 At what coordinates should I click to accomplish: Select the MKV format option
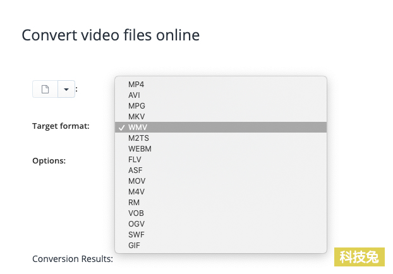point(221,117)
